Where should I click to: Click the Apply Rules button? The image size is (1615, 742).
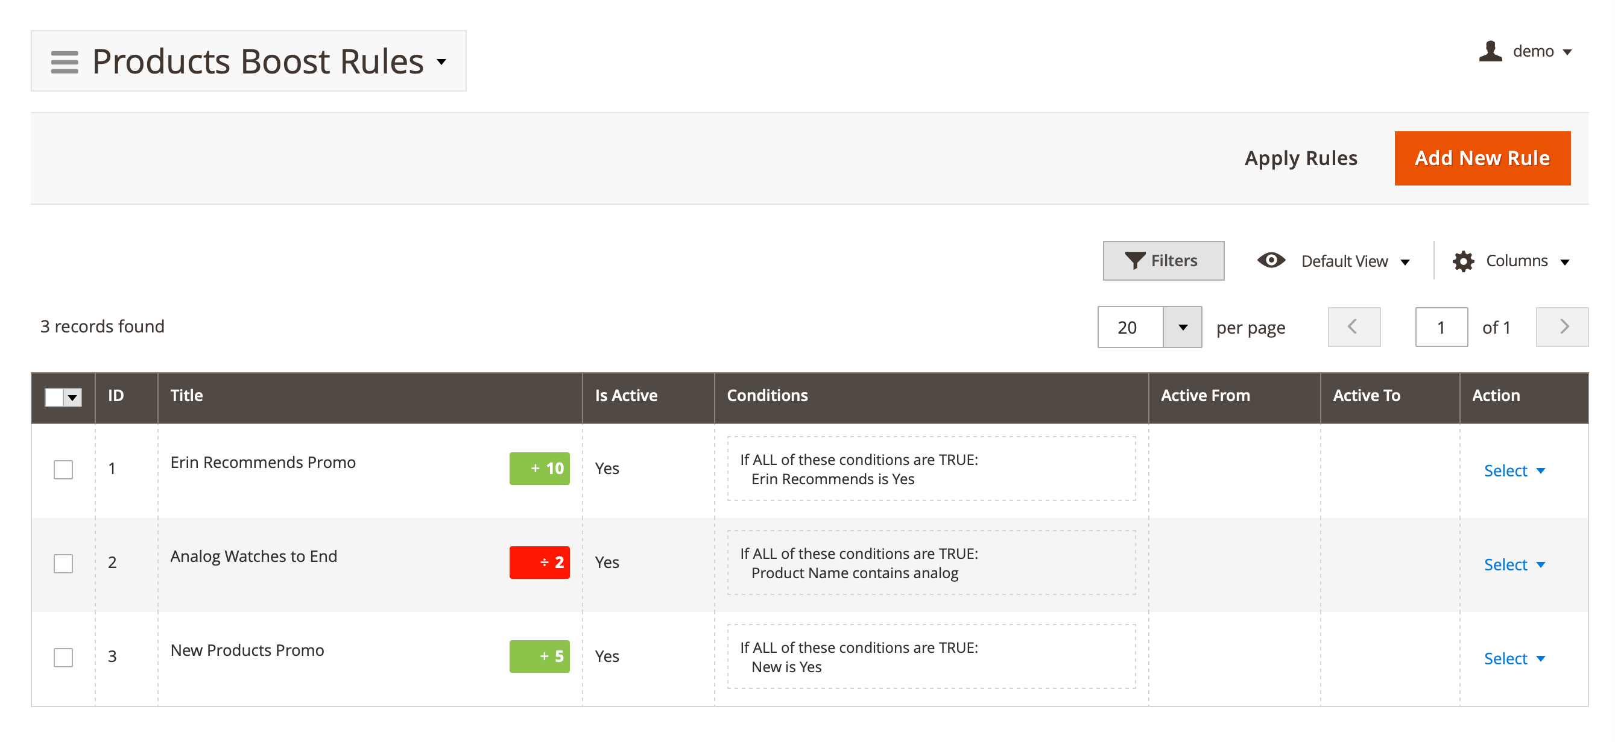[1300, 158]
